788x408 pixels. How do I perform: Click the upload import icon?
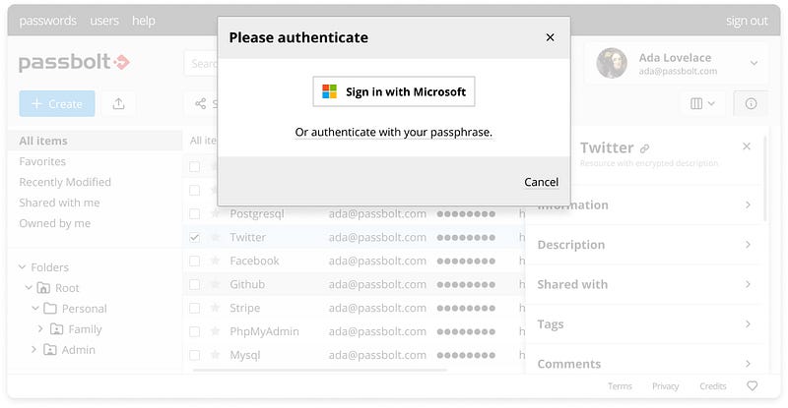click(118, 103)
